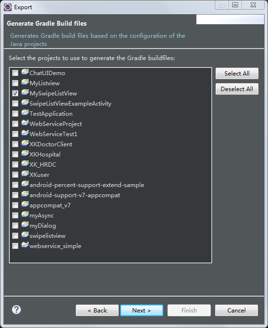Click the WebServiceProject folder icon

[x=25, y=123]
